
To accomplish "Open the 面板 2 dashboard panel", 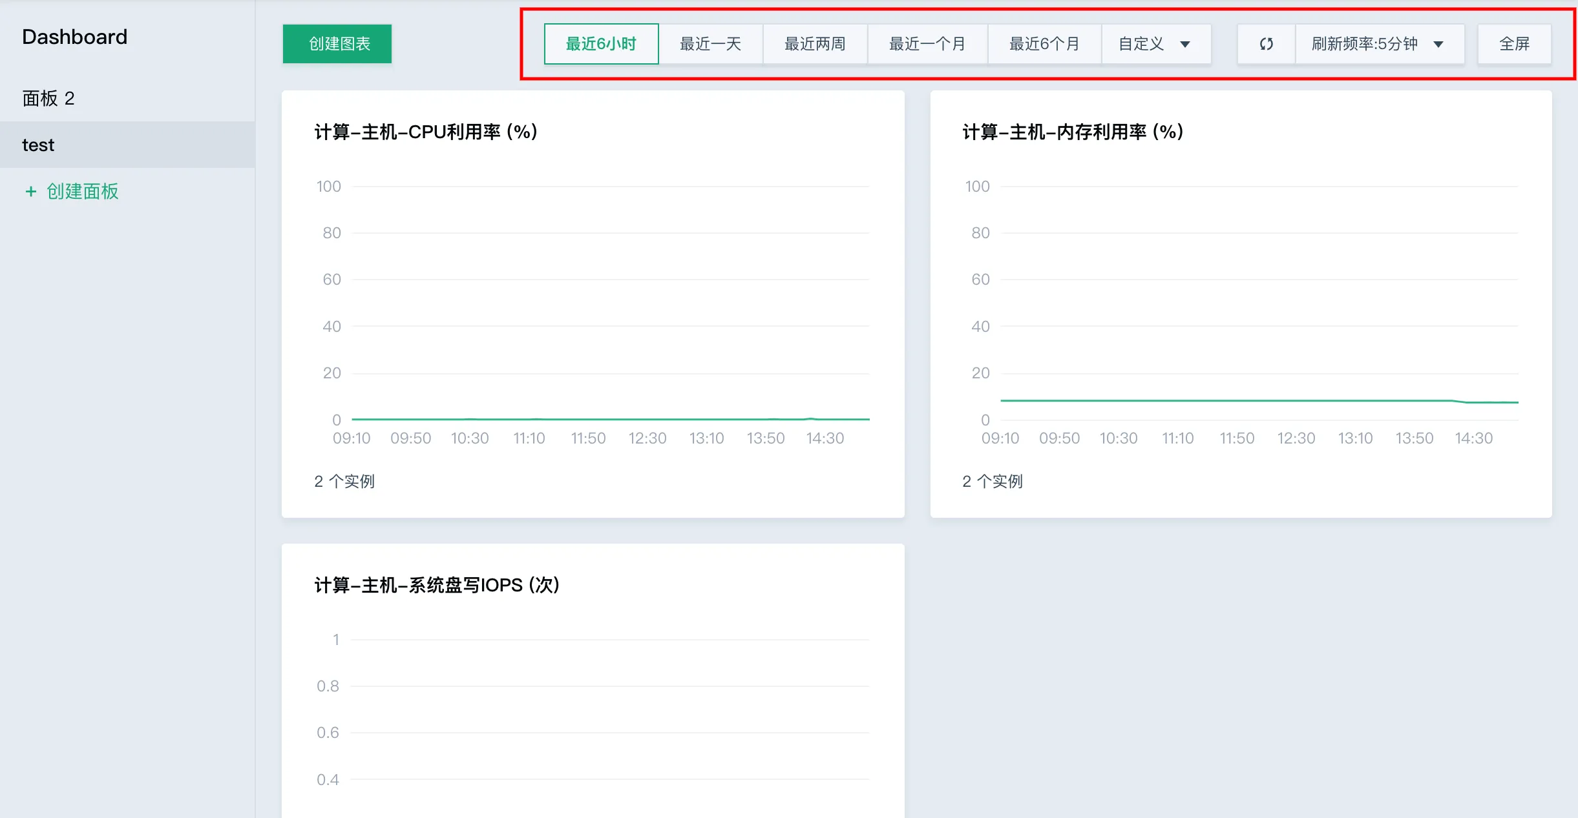I will coord(48,98).
